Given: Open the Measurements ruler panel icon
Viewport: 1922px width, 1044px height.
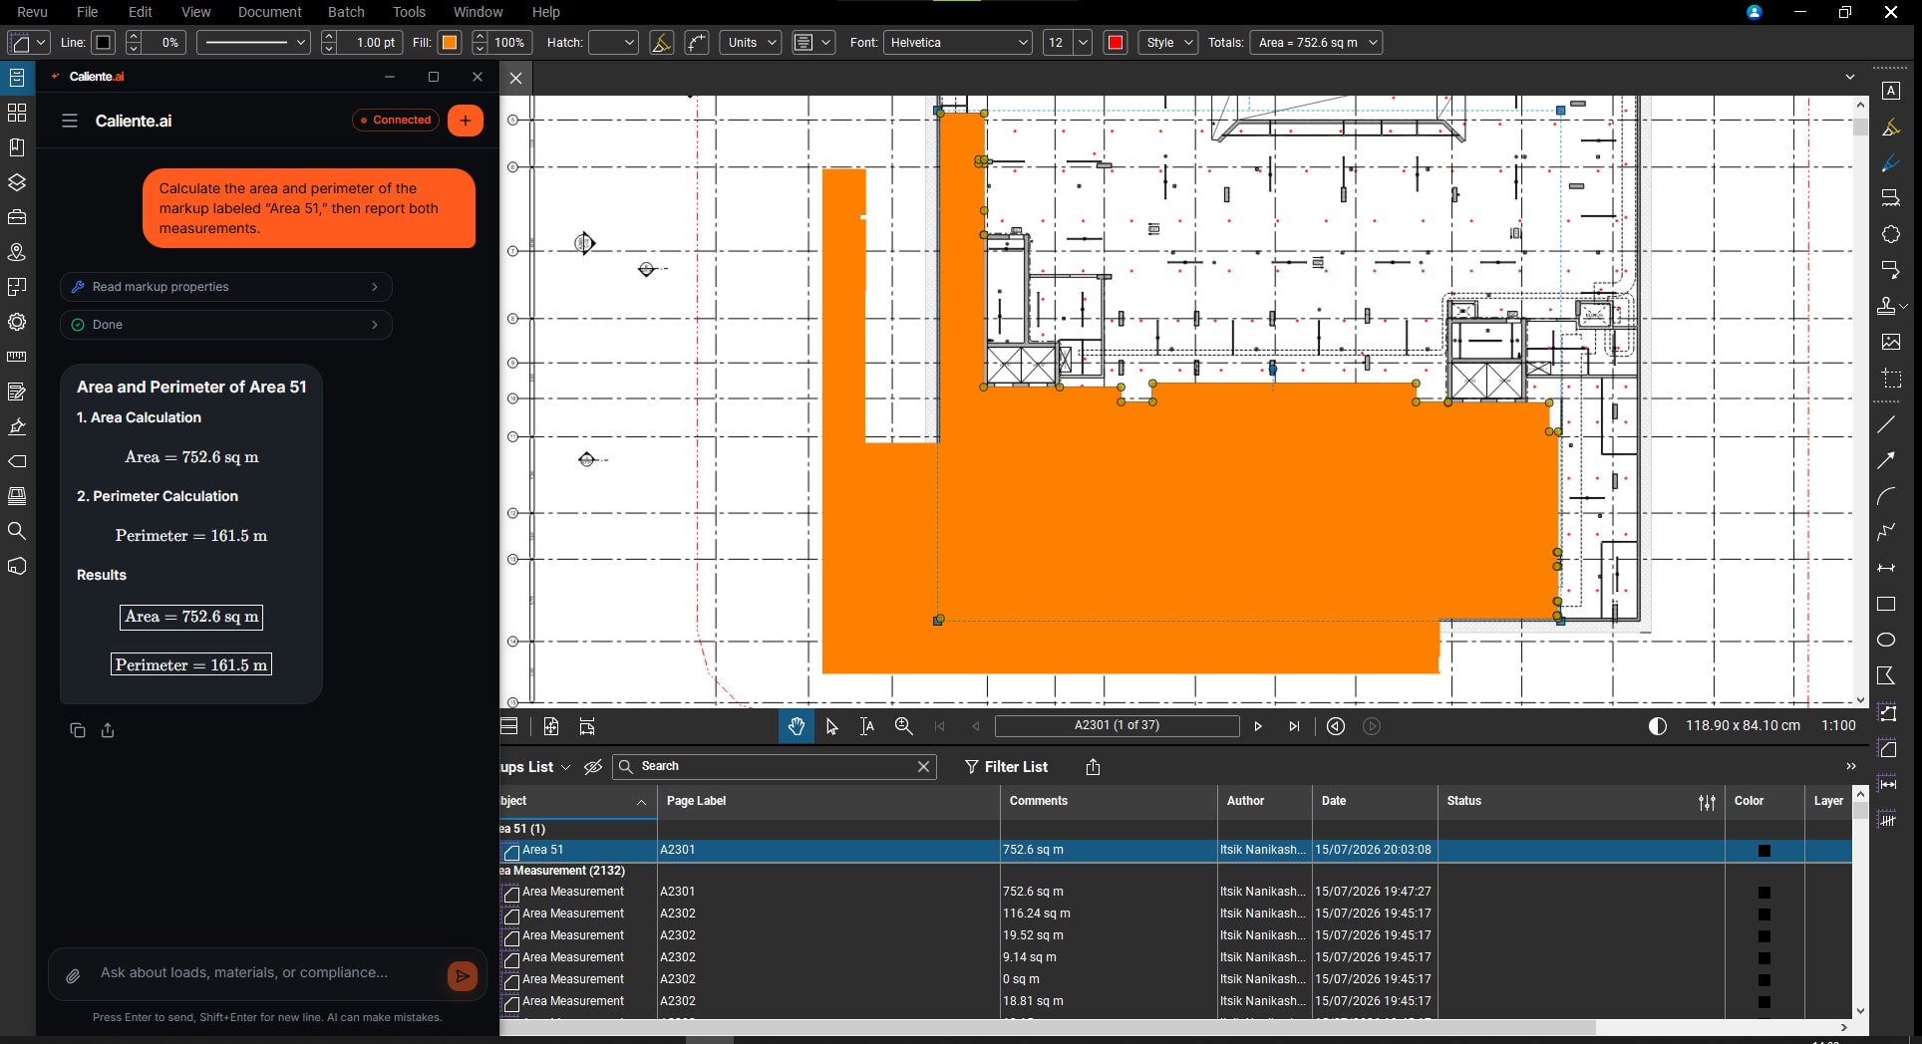Looking at the screenshot, I should pyautogui.click(x=17, y=357).
